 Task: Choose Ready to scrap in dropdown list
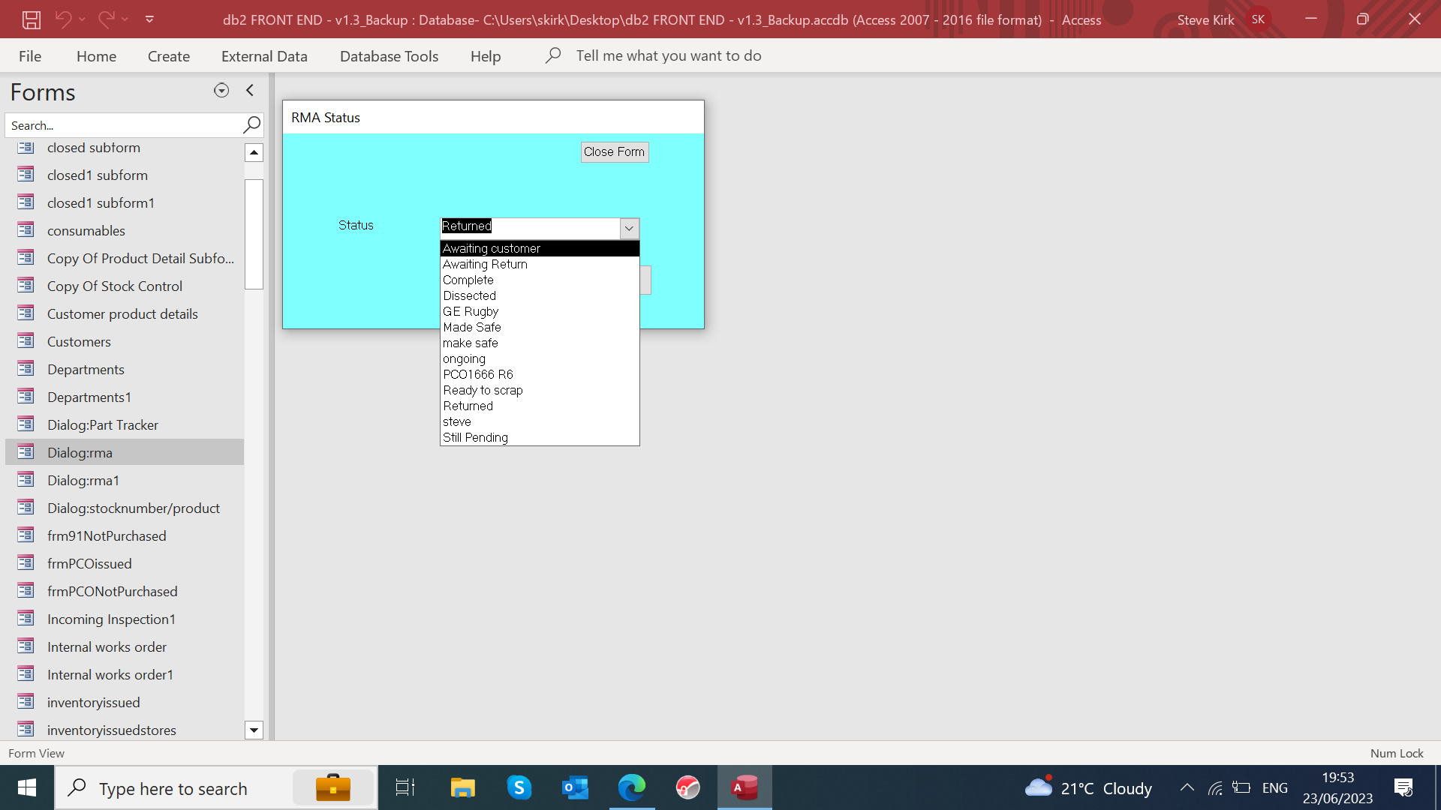483,390
